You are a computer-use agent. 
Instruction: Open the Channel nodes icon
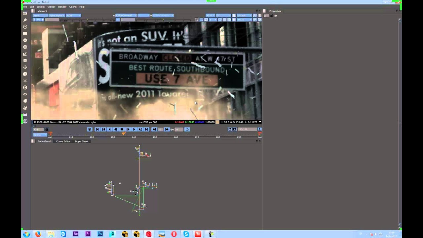tap(25, 33)
